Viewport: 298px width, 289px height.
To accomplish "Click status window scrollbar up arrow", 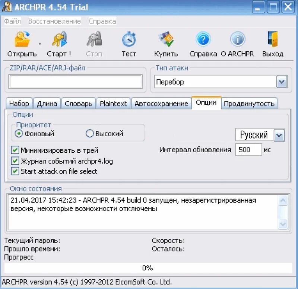I will pyautogui.click(x=283, y=200).
